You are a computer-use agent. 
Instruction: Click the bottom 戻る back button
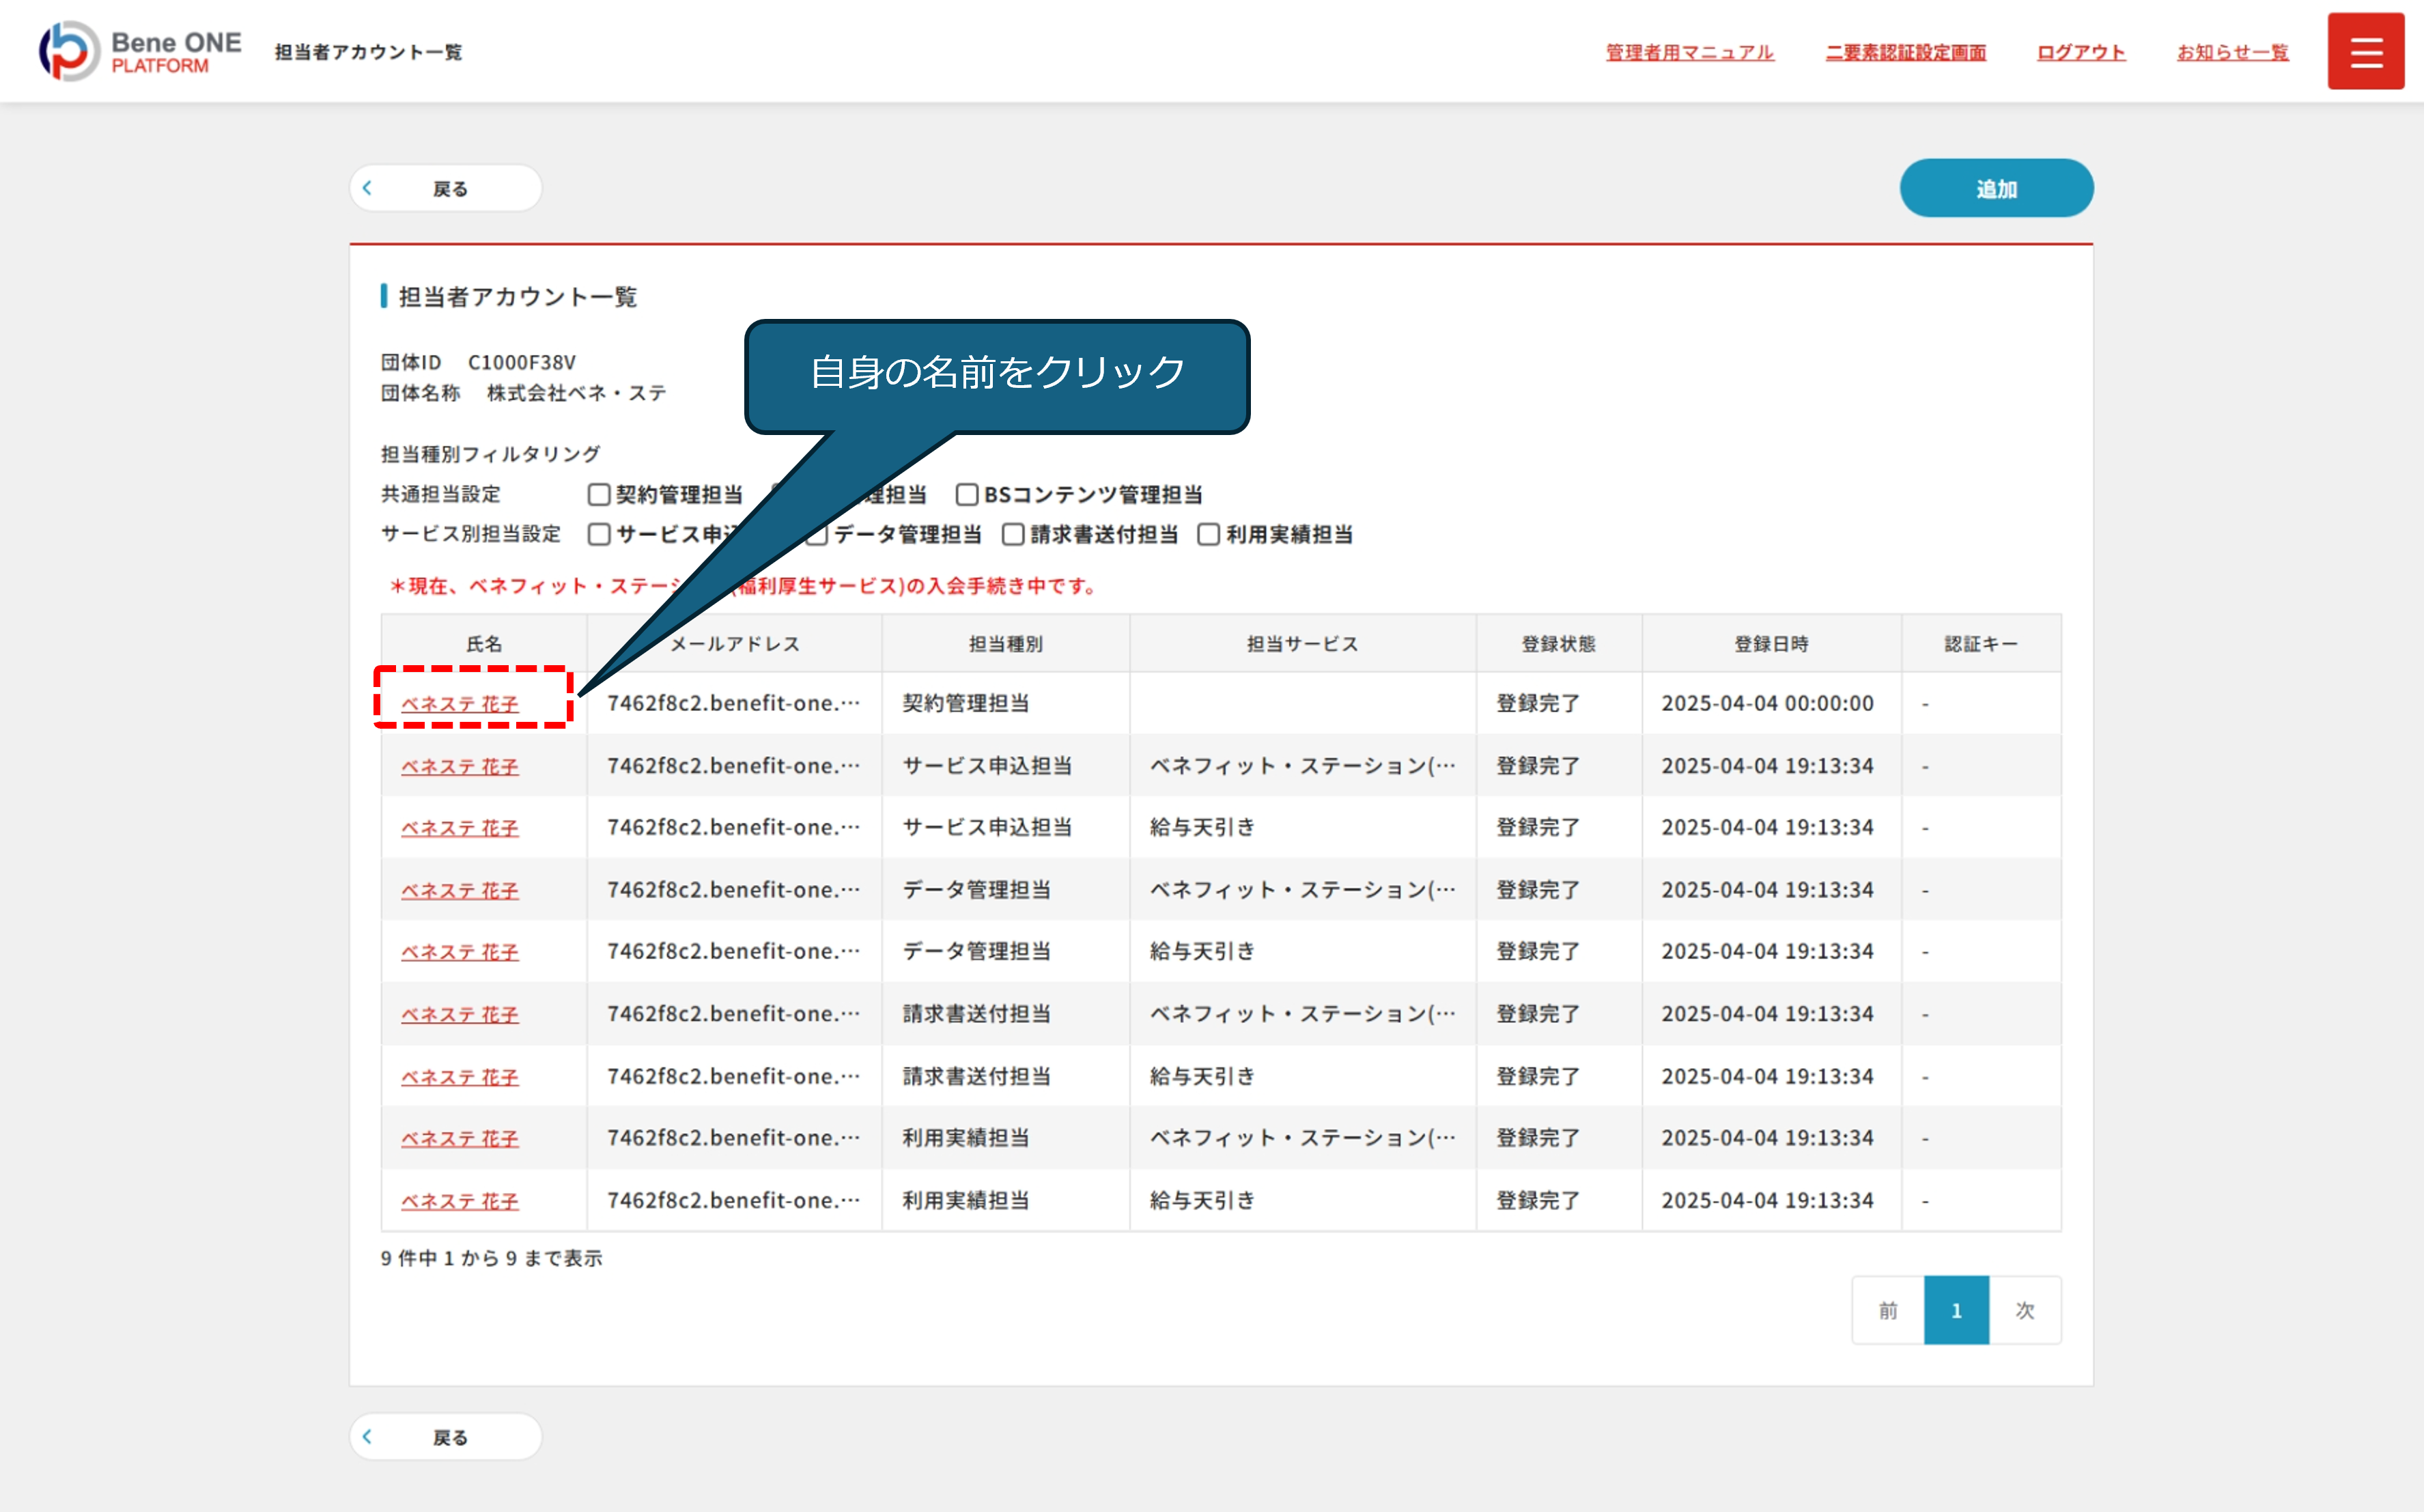click(446, 1436)
